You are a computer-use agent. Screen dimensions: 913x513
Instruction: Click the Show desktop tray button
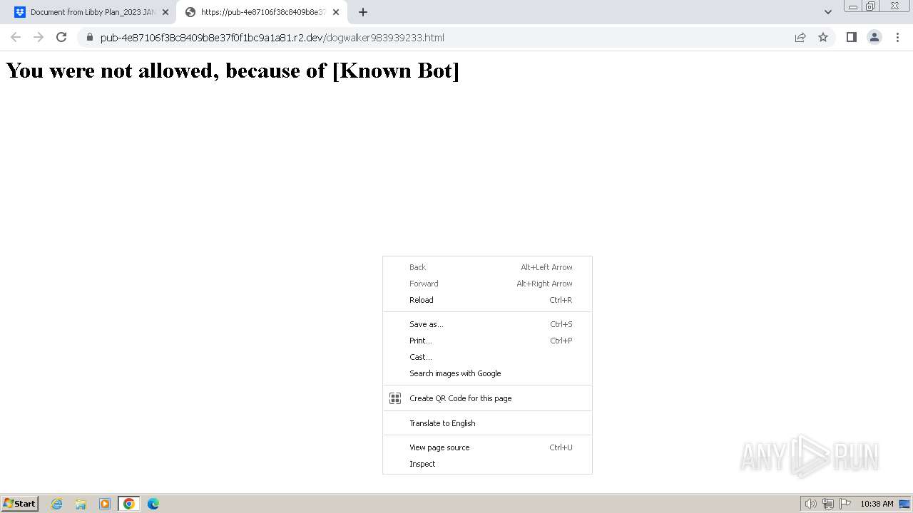[904, 504]
